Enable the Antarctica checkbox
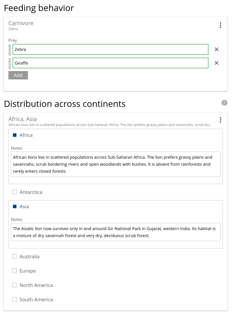This screenshot has width=232, height=316. coord(14,192)
